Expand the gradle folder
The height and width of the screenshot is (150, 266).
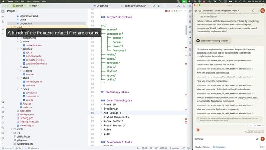(12, 129)
